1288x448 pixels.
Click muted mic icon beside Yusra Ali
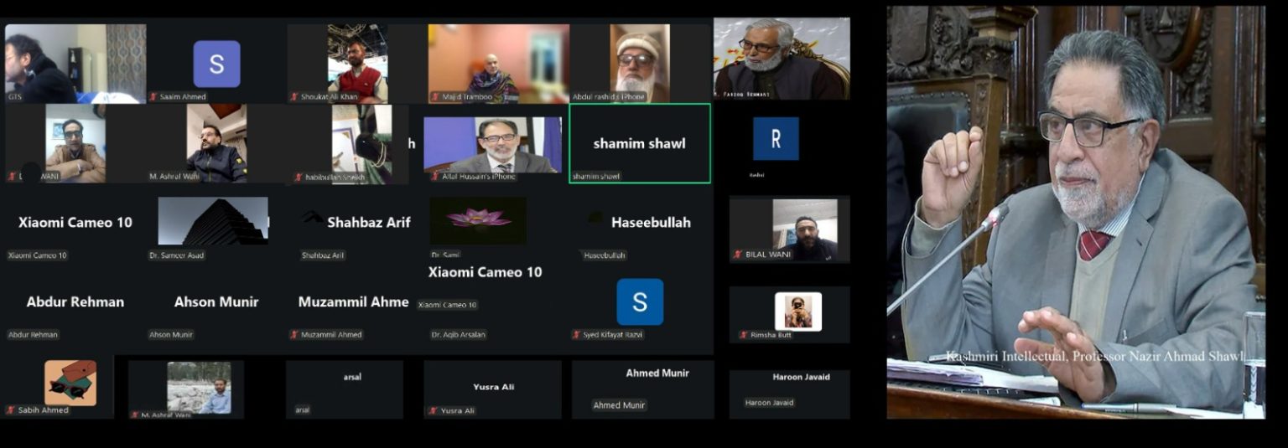434,411
